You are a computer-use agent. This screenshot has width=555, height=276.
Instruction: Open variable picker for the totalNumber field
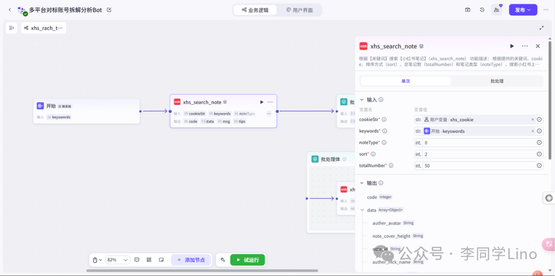(539, 165)
